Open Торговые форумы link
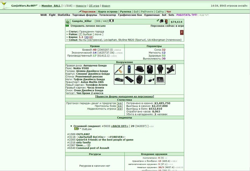Screen dimensions: 250x171 (x=85, y=15)
